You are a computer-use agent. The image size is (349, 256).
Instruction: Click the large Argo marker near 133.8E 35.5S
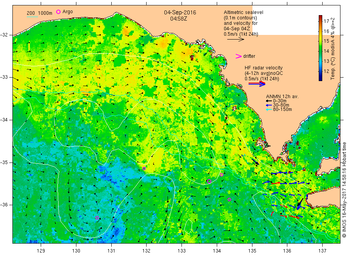click(209, 181)
